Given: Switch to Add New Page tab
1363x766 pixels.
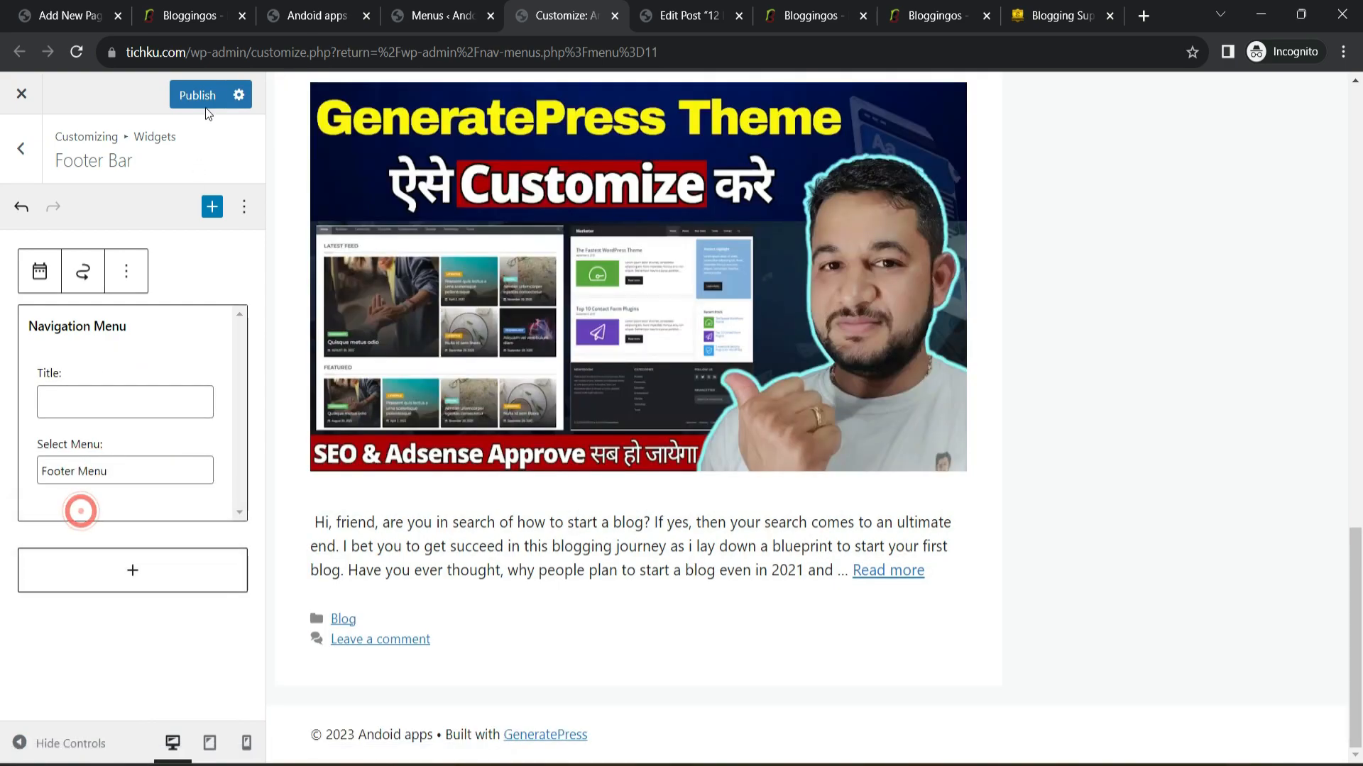Looking at the screenshot, I should pos(70,16).
